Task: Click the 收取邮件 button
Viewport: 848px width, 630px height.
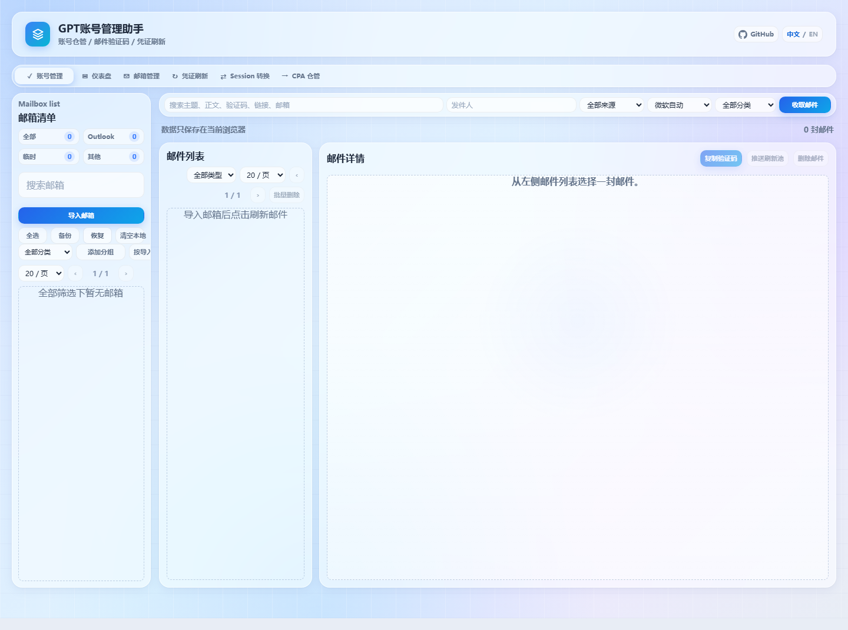Action: click(x=805, y=105)
